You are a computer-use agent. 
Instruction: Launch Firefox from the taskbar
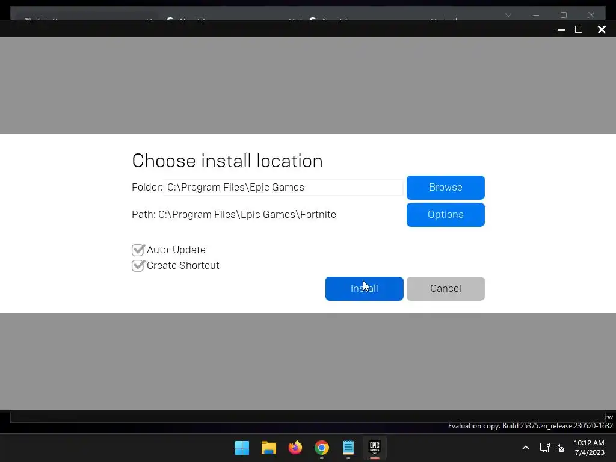point(295,448)
